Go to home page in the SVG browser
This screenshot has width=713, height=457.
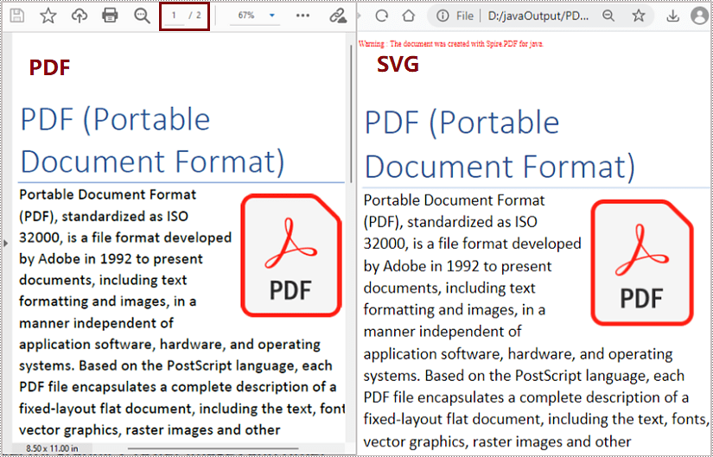click(x=408, y=16)
